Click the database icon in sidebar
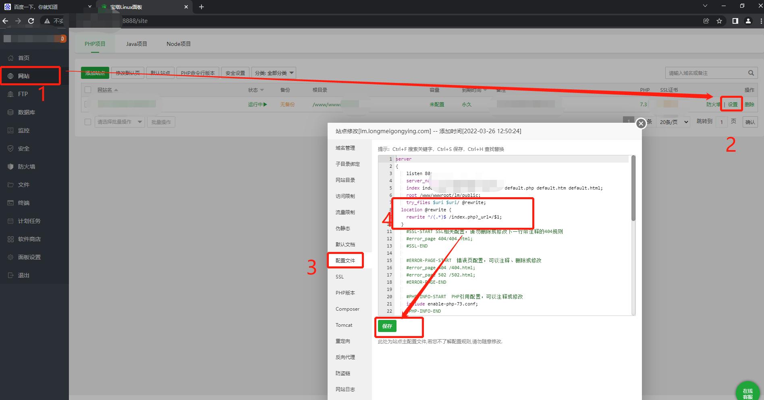Screen dimensions: 764x400 coord(11,112)
